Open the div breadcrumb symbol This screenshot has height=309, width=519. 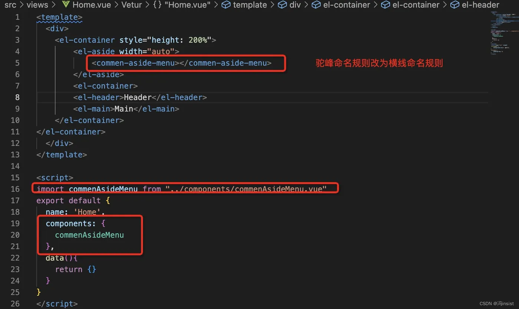tap(295, 5)
